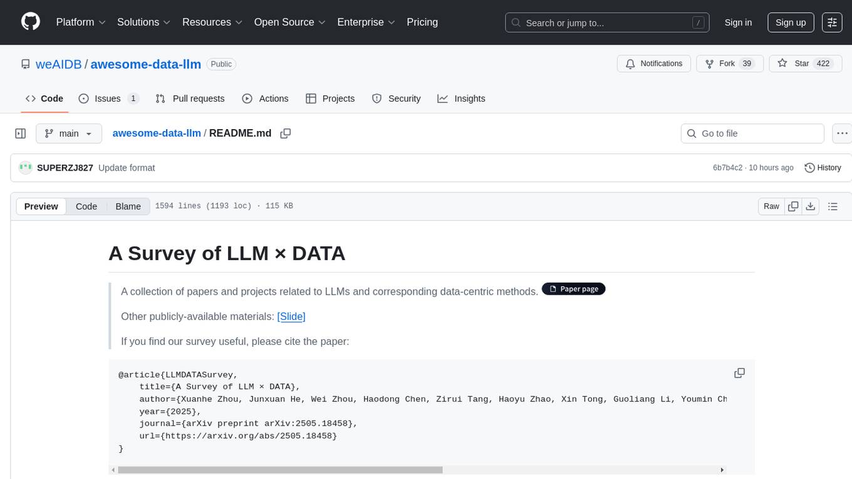Image resolution: width=852 pixels, height=479 pixels.
Task: Switch to the Security tab
Action: point(396,98)
